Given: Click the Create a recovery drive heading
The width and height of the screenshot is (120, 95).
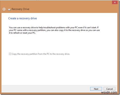Looking at the screenshot, I should pos(22,18).
